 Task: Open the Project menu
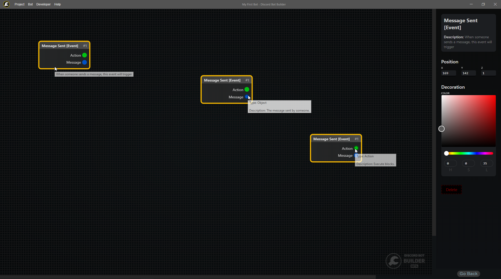pos(19,4)
